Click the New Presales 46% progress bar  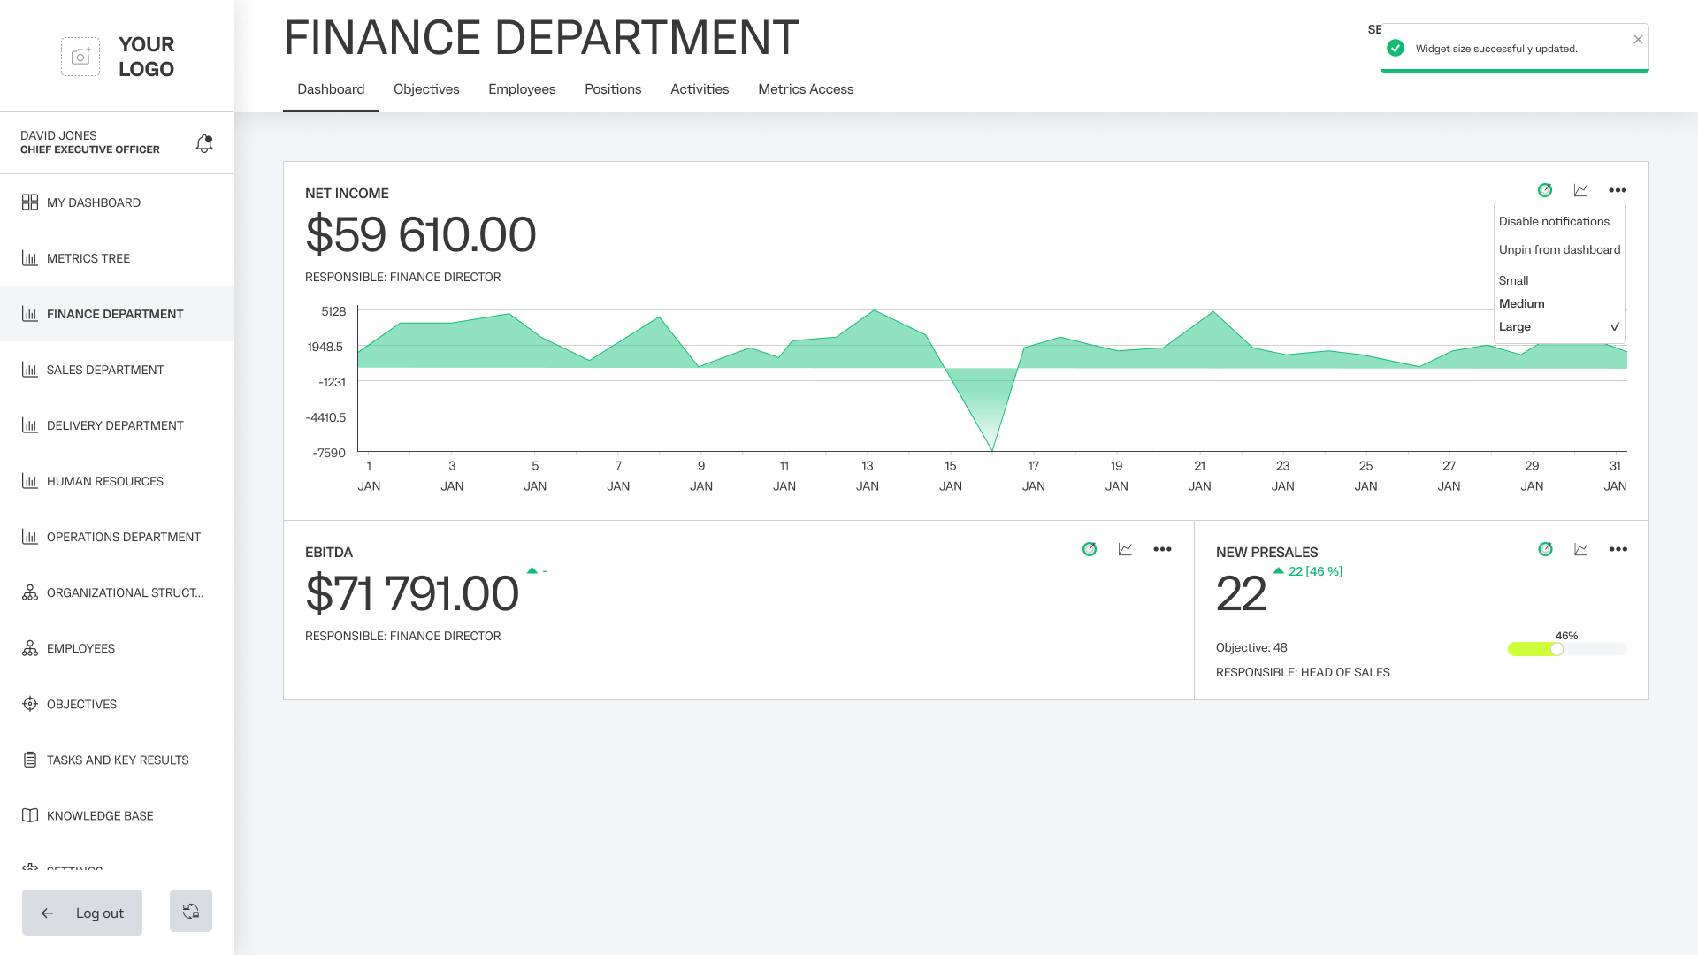tap(1566, 649)
